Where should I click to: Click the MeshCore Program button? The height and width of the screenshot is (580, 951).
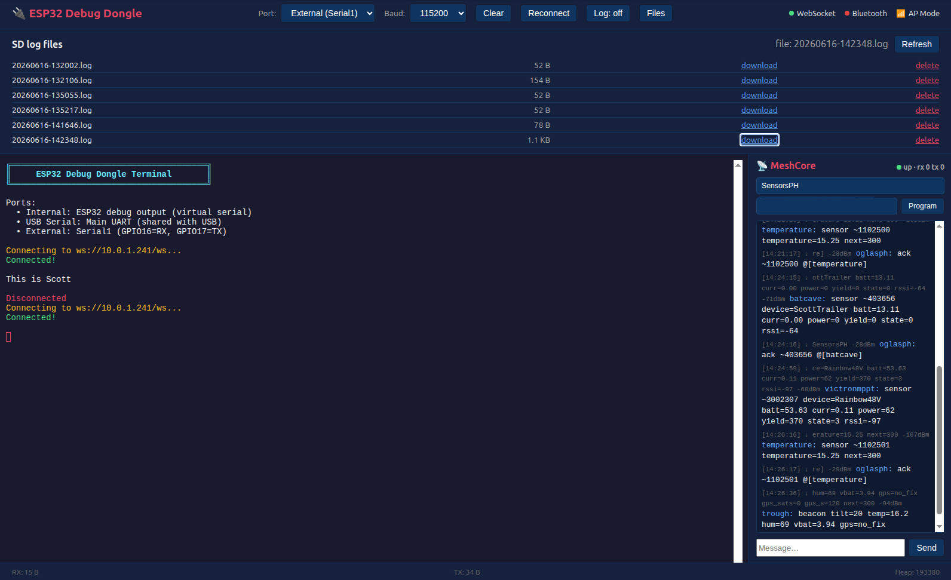[922, 206]
